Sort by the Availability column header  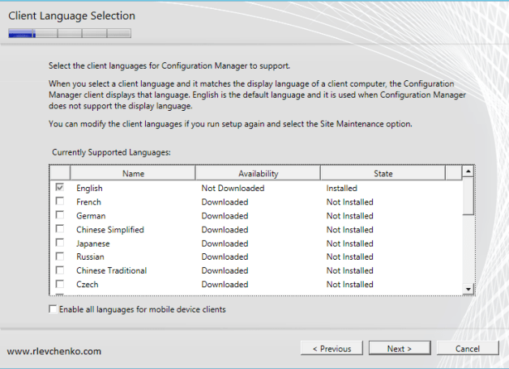[x=258, y=173]
